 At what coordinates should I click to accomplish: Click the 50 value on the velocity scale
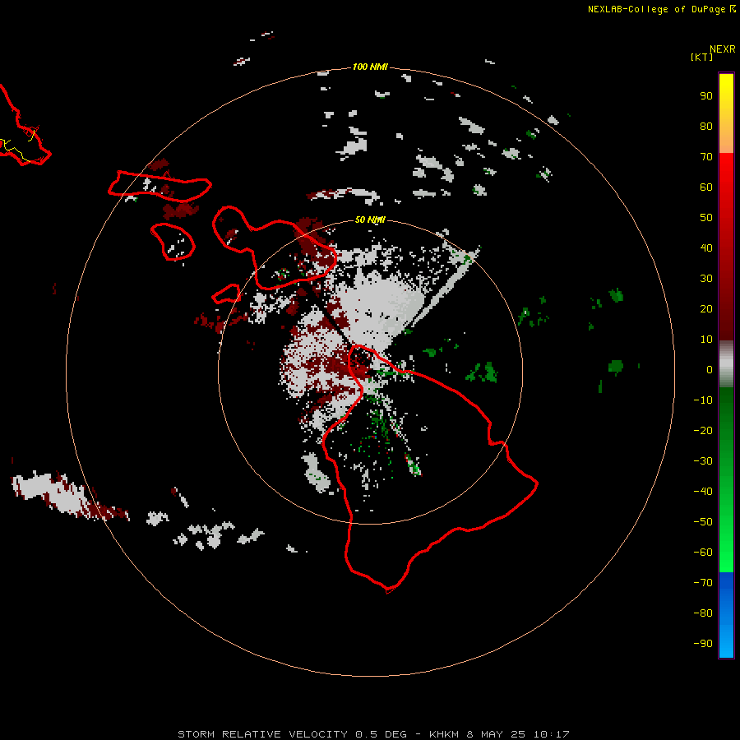point(706,218)
